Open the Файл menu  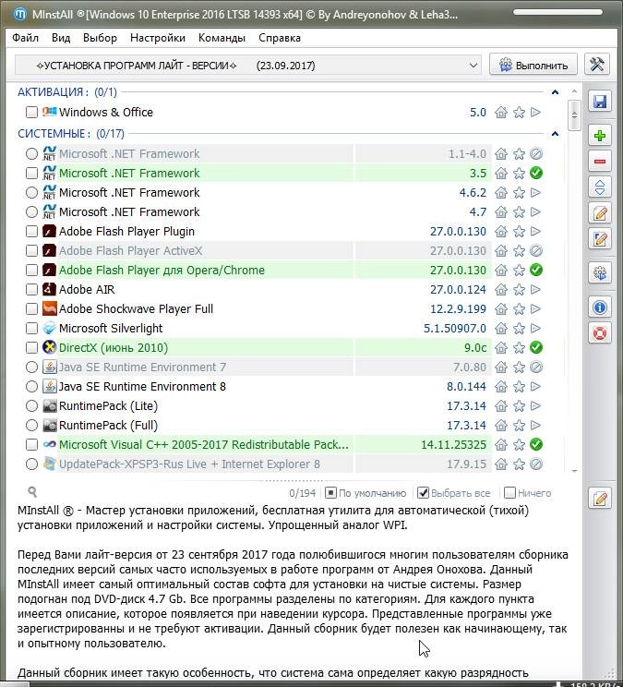pyautogui.click(x=26, y=38)
